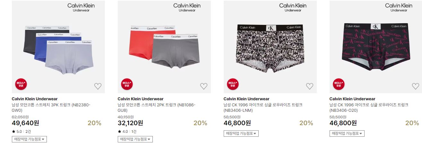Toggle heart on red and gray 2PK trunk

(204, 86)
